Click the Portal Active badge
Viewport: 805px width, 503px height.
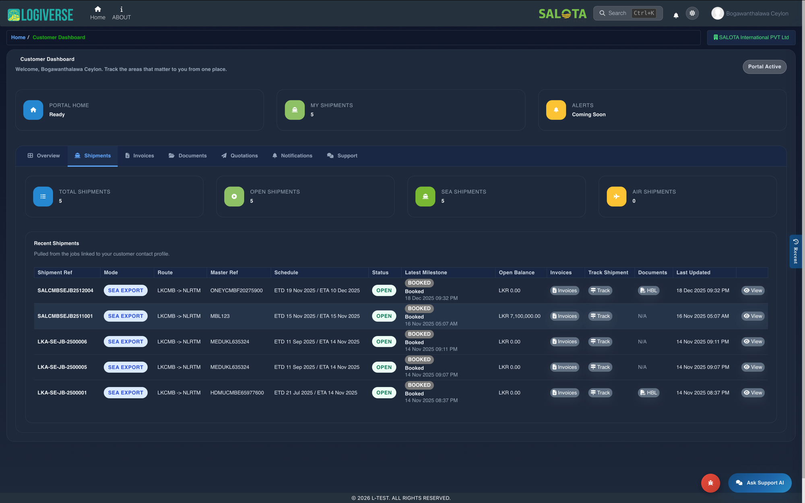(764, 67)
